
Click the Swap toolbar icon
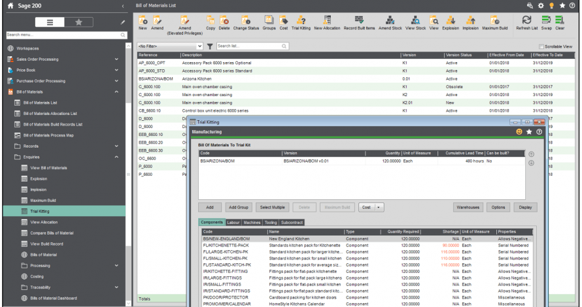coord(546,23)
